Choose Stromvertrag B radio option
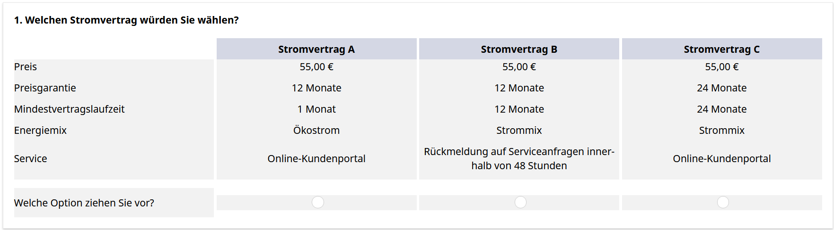 pos(520,202)
